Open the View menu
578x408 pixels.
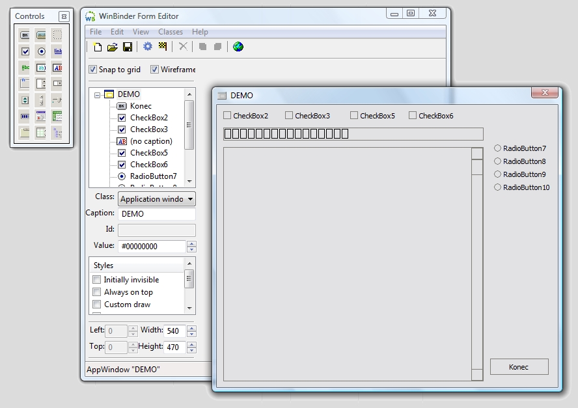(x=141, y=32)
